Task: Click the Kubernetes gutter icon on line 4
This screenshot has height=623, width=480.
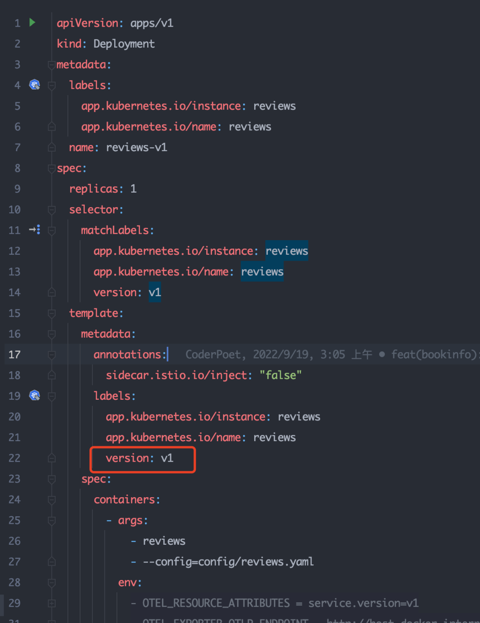Action: point(35,84)
